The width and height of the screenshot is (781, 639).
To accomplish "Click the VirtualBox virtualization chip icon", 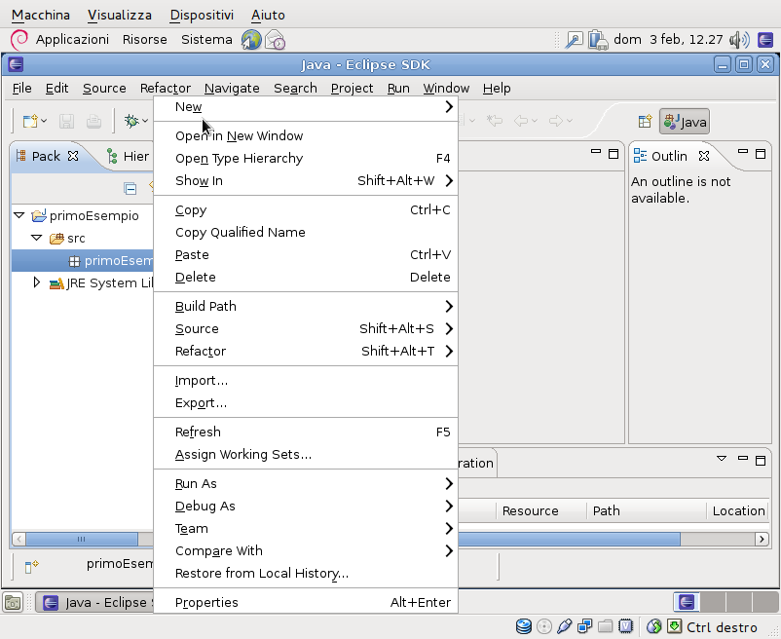I will click(x=625, y=626).
